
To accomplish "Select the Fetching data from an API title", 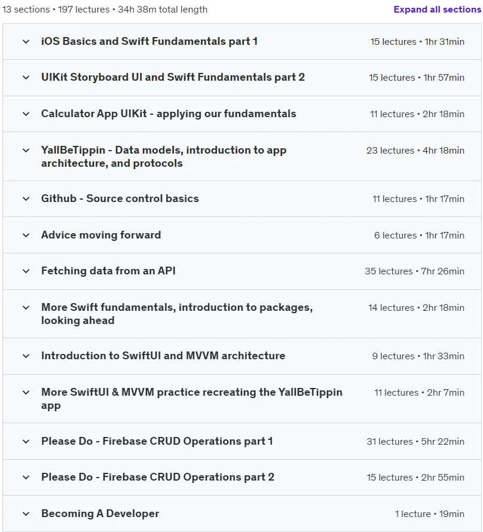I will coord(108,271).
